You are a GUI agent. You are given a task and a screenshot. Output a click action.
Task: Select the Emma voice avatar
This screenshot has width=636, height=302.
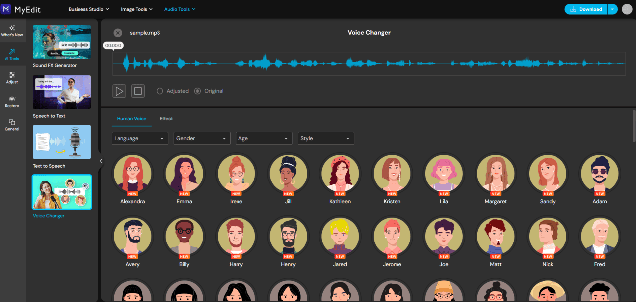click(x=184, y=173)
